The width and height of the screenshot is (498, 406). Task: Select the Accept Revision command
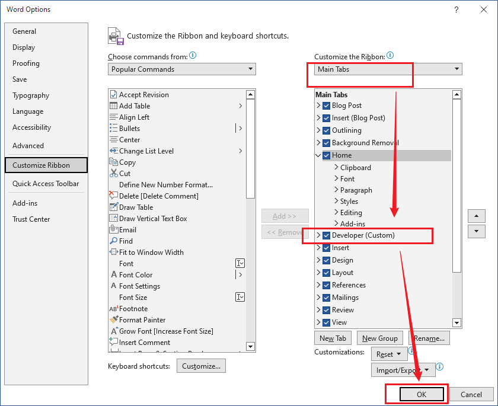pyautogui.click(x=177, y=95)
